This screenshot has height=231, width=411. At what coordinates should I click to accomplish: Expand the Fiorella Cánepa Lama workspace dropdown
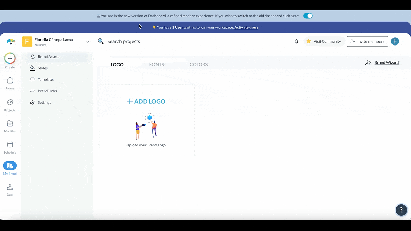(88, 42)
